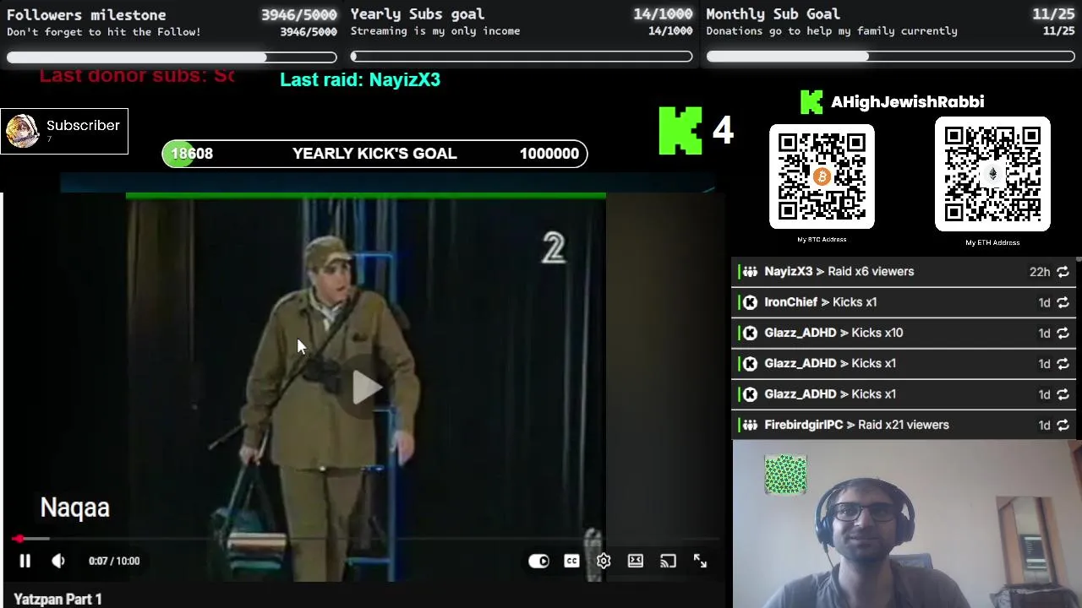This screenshot has height=608, width=1082.
Task: Click the green QR image on webcam overlay
Action: [785, 475]
